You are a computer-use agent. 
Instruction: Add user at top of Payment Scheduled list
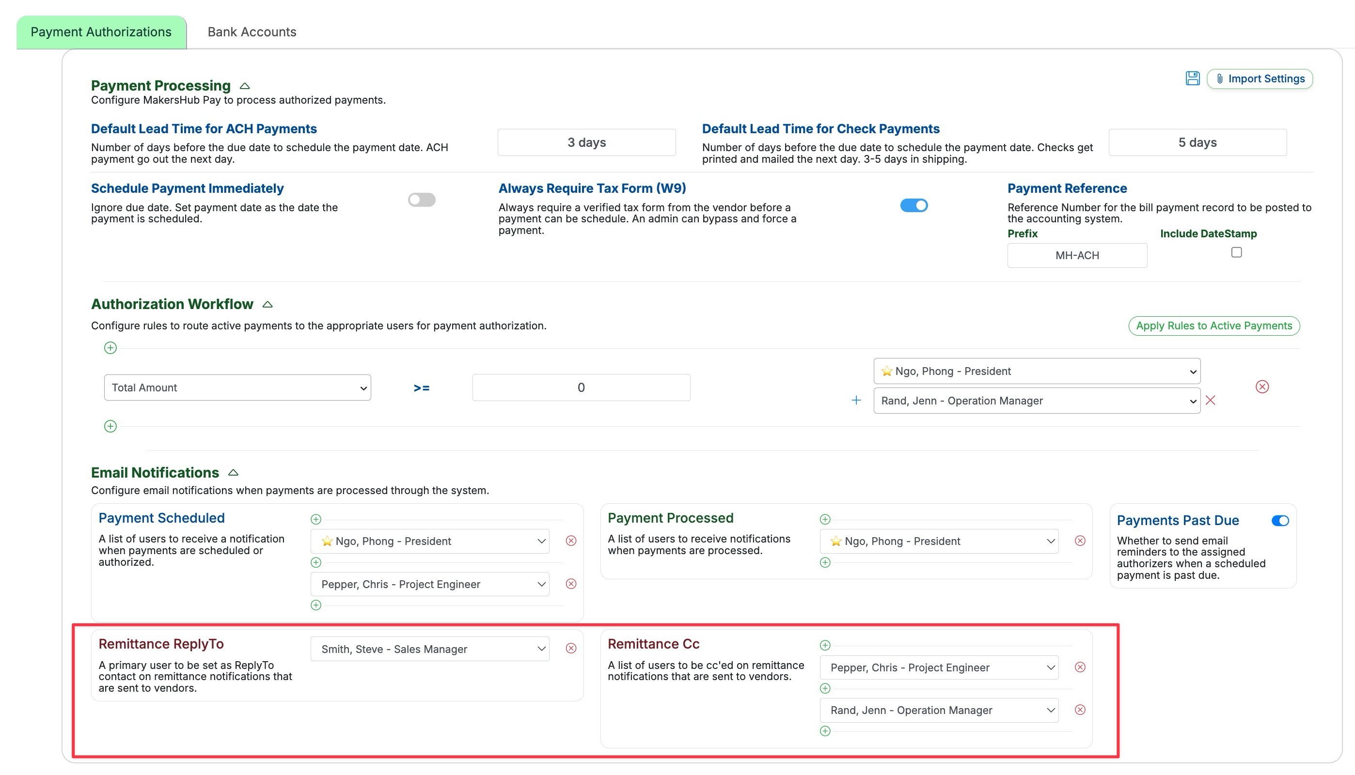click(x=315, y=520)
